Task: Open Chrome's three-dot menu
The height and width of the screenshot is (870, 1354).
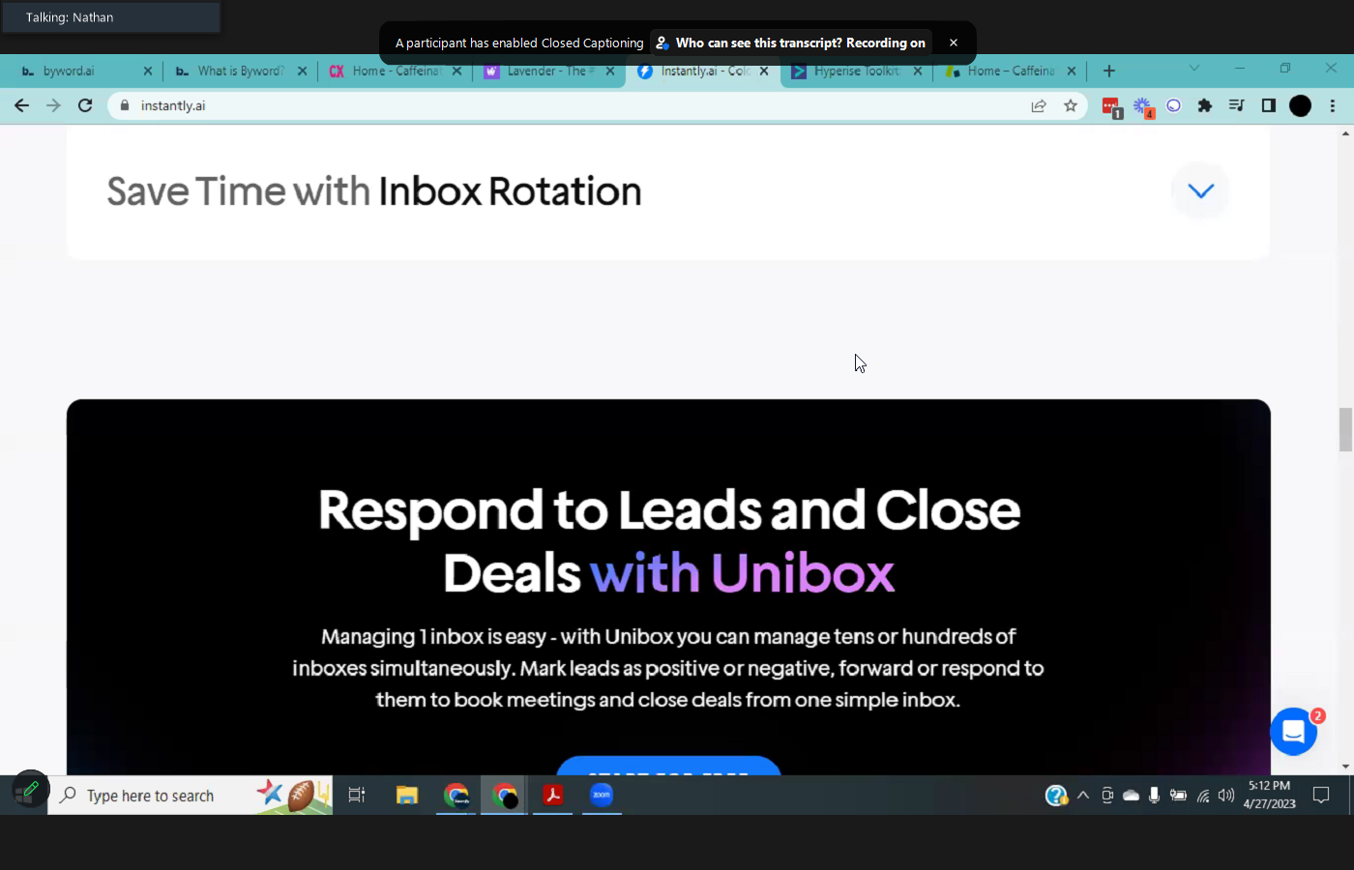Action: point(1333,105)
